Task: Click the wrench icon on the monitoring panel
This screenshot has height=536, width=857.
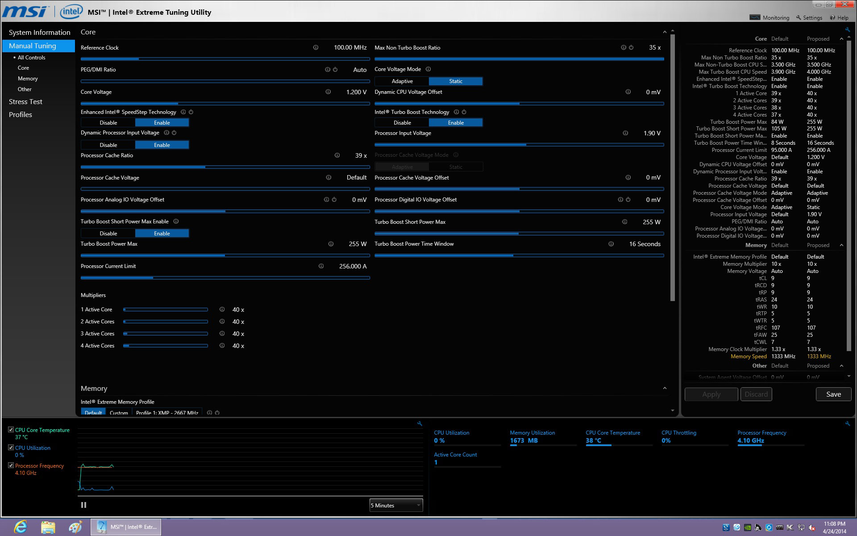Action: pyautogui.click(x=419, y=423)
